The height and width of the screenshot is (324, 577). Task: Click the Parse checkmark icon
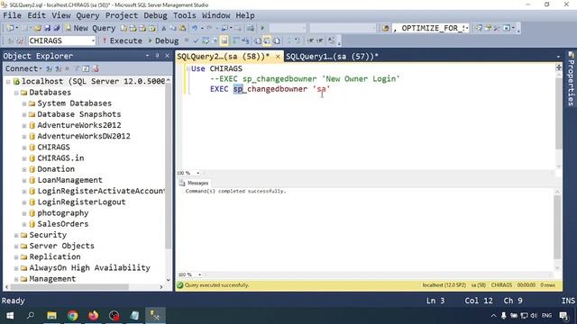(196, 40)
